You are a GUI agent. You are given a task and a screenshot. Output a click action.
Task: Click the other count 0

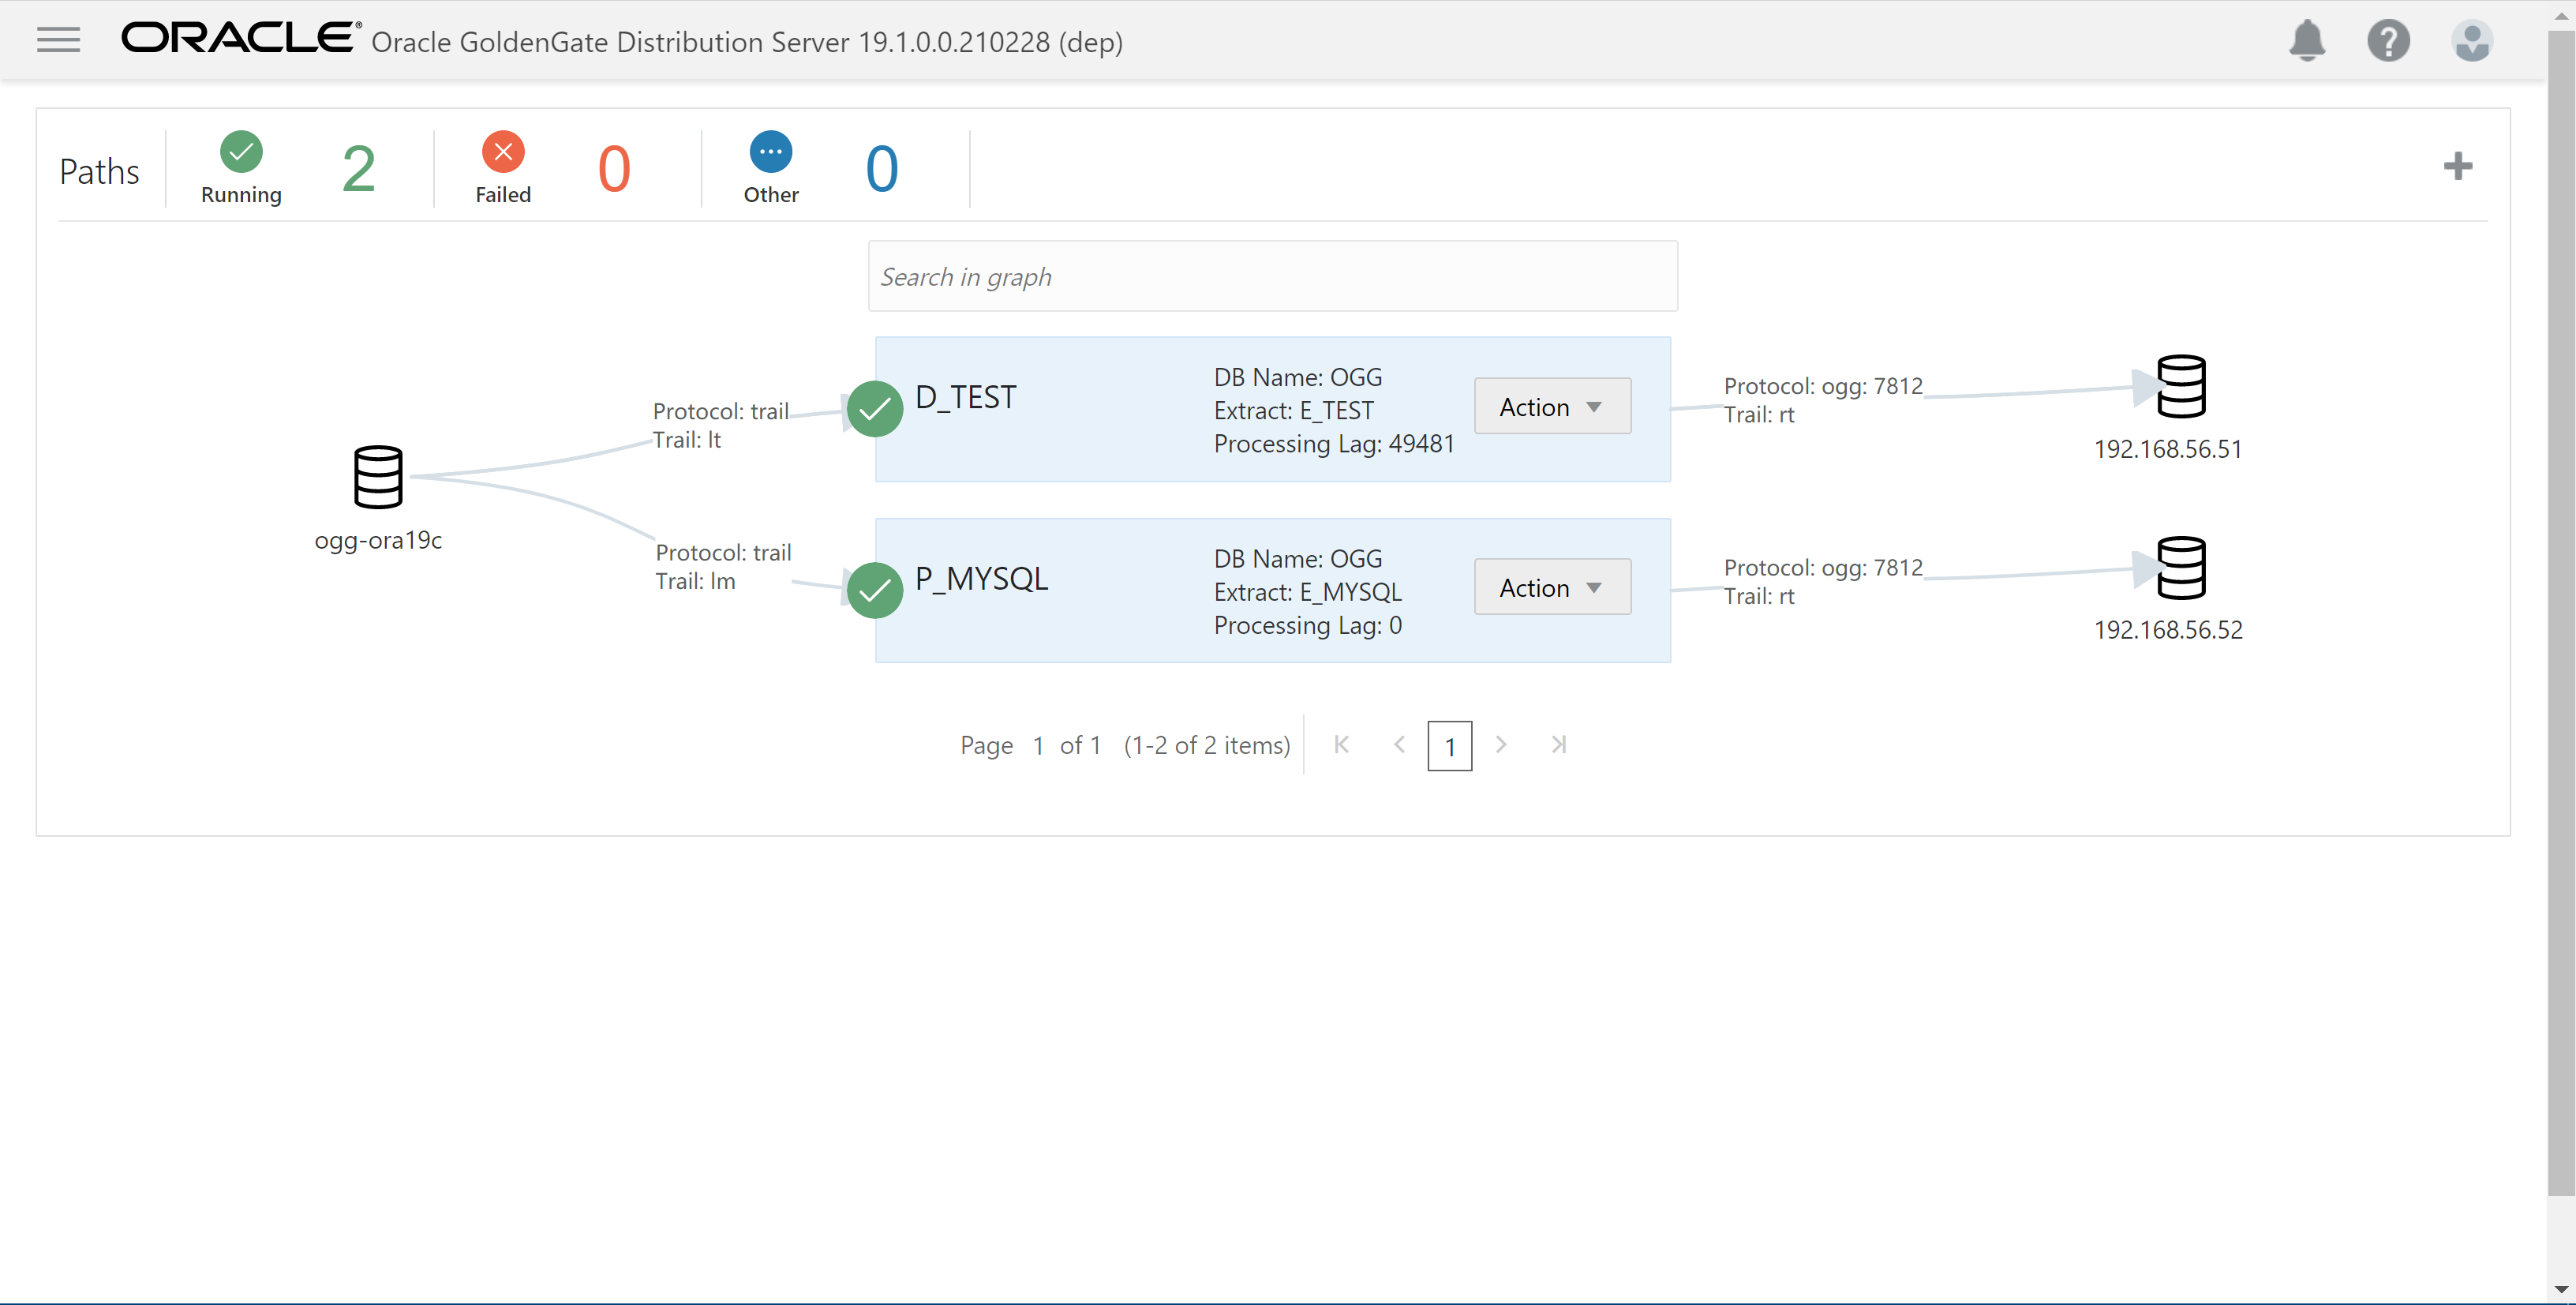(x=881, y=168)
